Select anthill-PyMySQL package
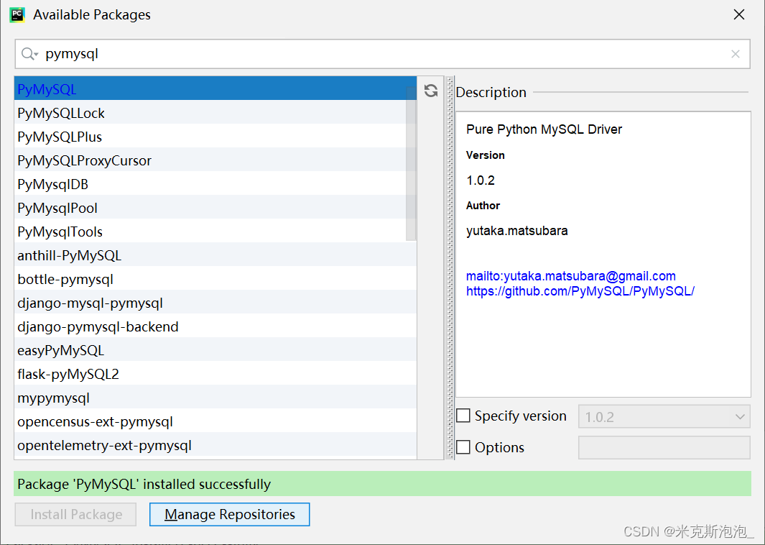Screen dimensions: 765x545 pos(215,255)
